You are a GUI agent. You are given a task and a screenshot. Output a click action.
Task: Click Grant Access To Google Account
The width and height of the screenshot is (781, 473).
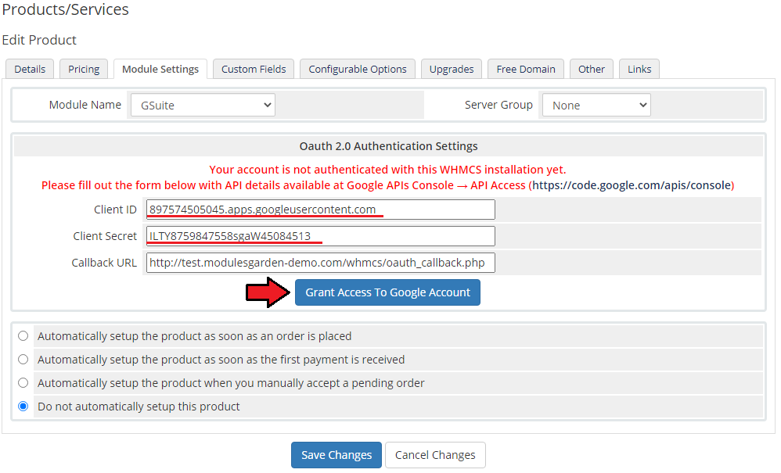[387, 292]
